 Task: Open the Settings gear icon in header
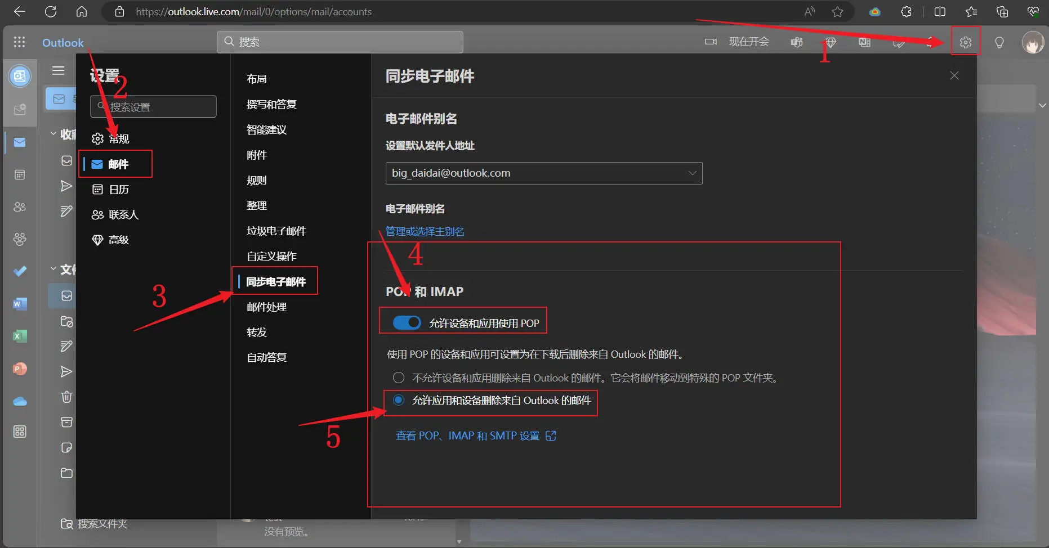(x=965, y=42)
